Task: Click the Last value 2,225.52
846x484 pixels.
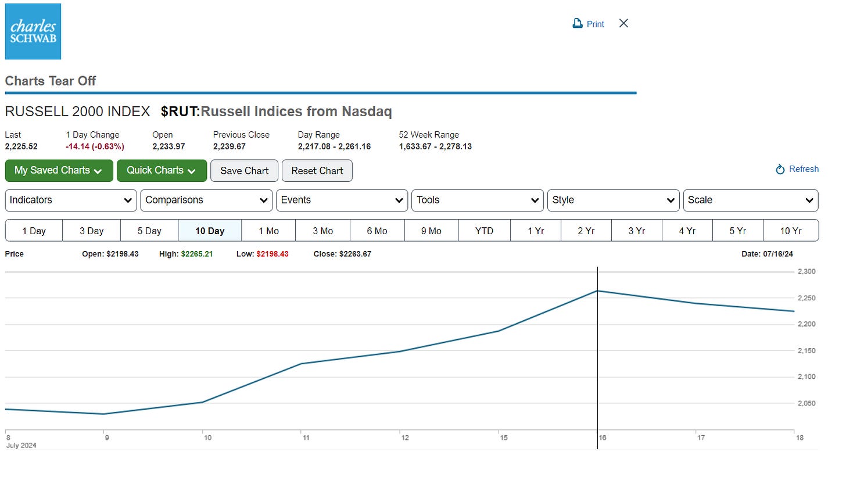Action: (21, 146)
